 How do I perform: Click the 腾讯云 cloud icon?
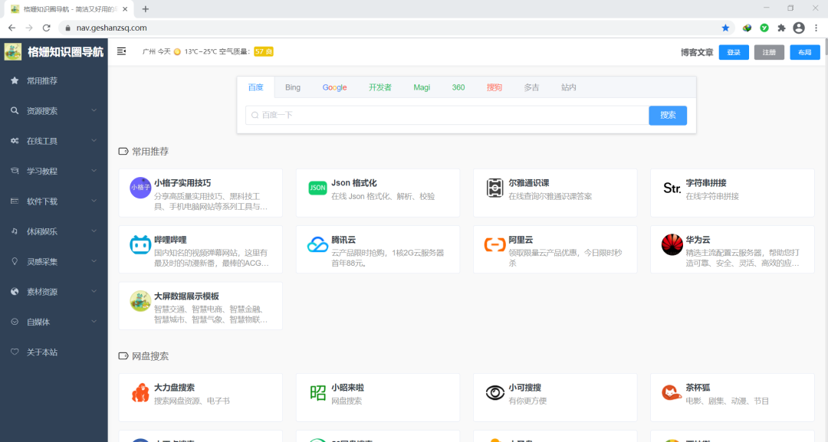317,244
